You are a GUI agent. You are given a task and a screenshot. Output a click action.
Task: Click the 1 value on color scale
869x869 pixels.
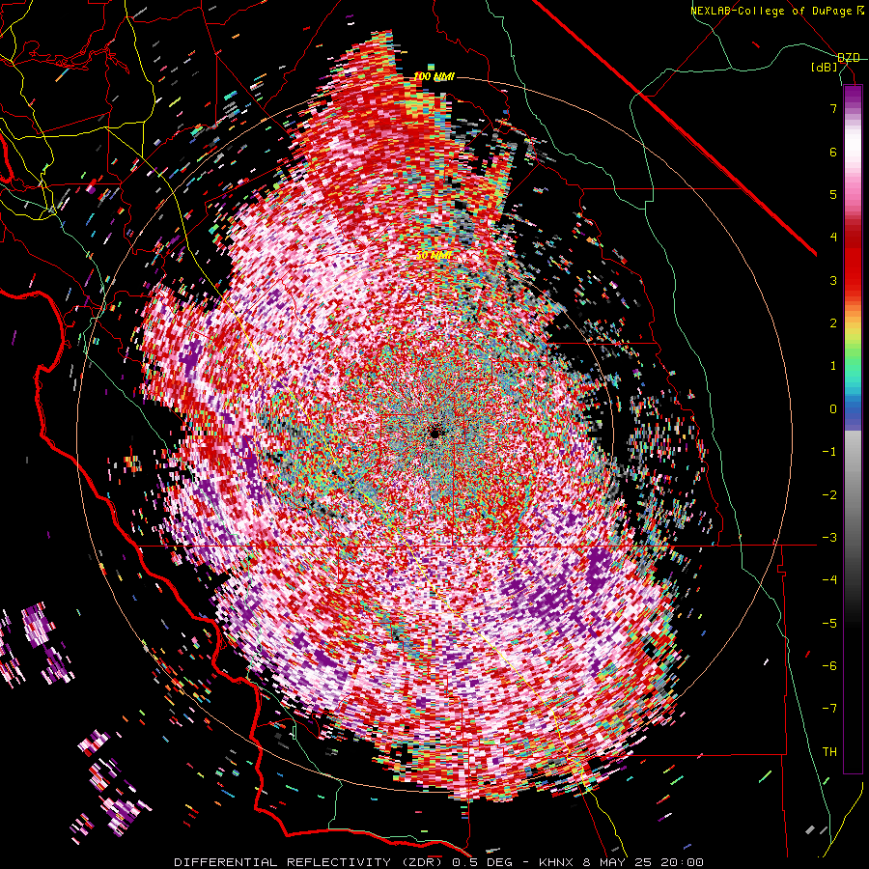pos(833,366)
